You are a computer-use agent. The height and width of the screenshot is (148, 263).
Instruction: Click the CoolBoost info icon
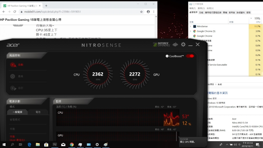[167, 56]
